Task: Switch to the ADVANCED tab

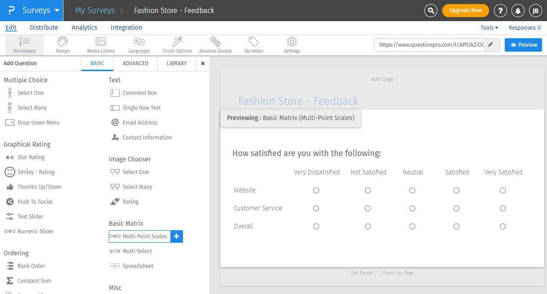Action: tap(135, 63)
